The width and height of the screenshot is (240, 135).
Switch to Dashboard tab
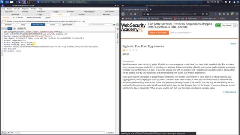(15, 15)
